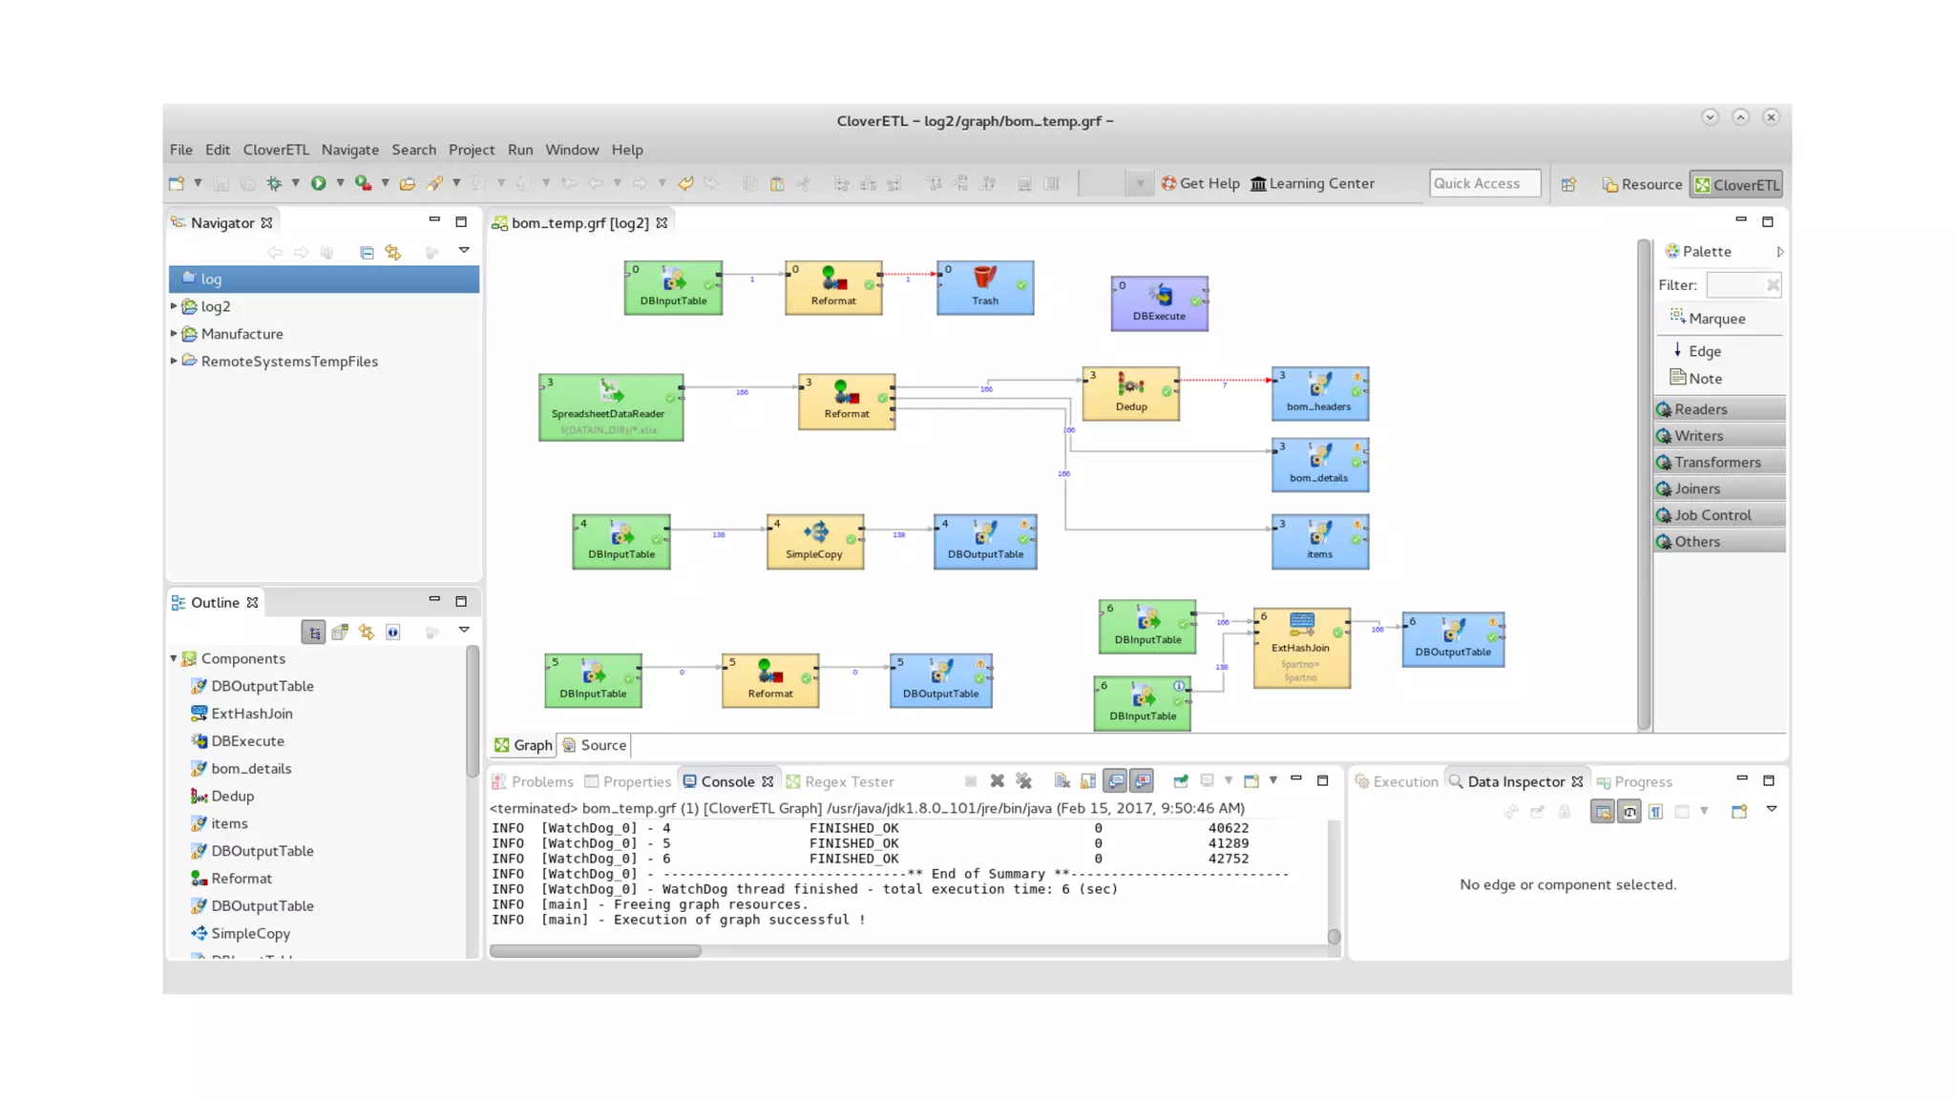Click the green Run graph button
This screenshot has width=1955, height=1099.
318,183
